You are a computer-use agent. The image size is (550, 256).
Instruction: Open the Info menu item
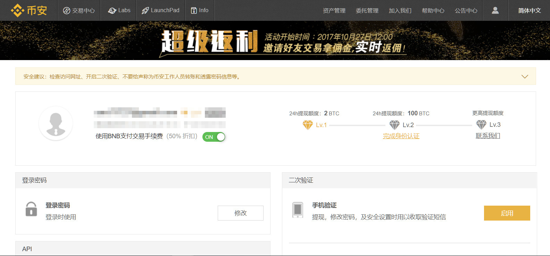tap(200, 10)
